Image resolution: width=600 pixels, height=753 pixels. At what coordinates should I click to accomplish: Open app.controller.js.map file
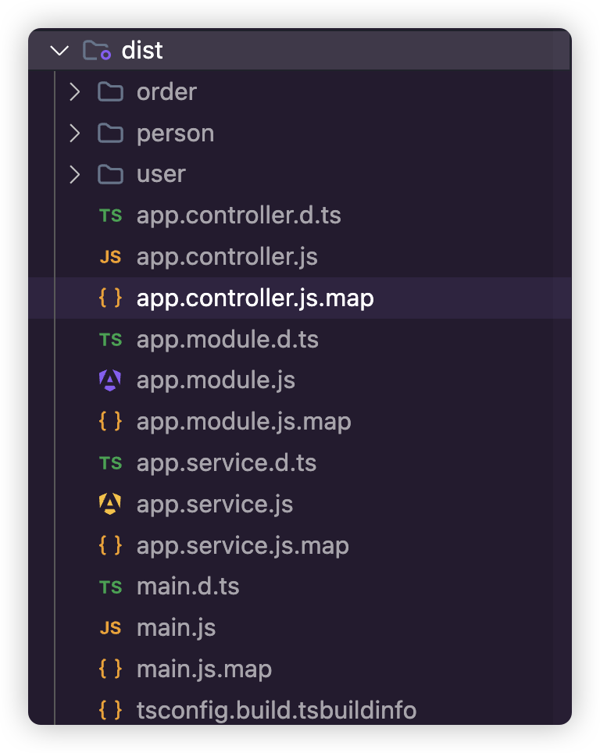tap(255, 298)
